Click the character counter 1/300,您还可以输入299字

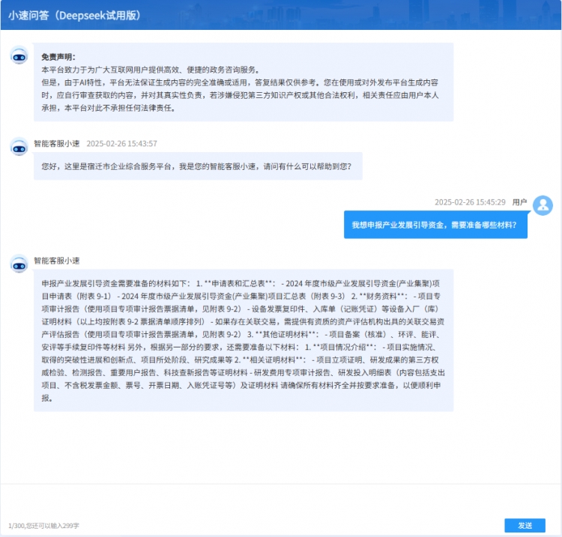(43, 526)
